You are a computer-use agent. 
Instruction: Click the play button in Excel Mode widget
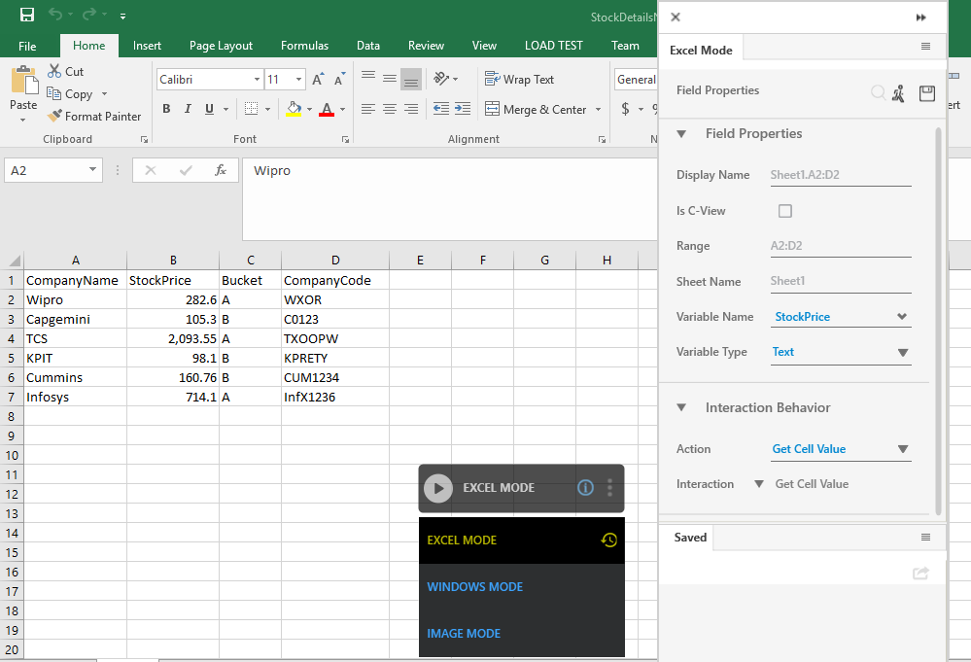438,488
